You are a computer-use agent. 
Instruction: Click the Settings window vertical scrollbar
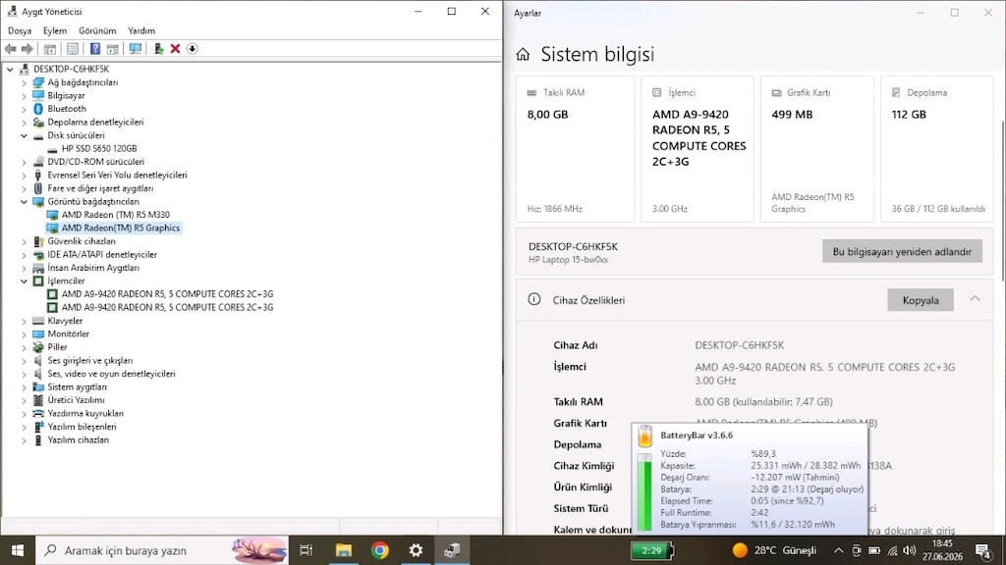pos(1002,199)
